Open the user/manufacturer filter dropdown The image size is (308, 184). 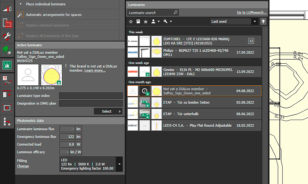[x=156, y=21]
